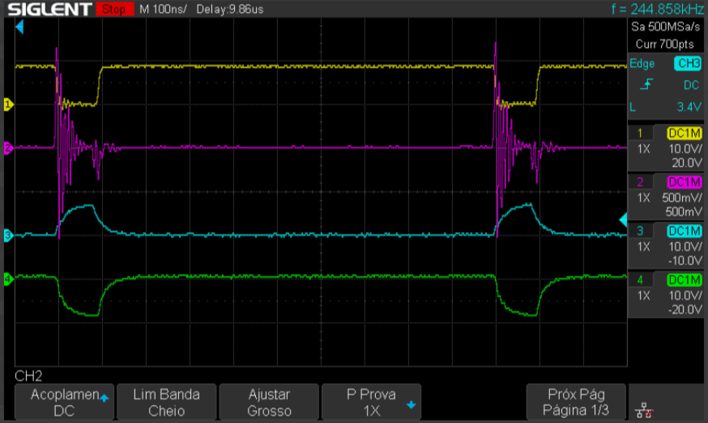Click the CH3 trigger source badge

pos(688,64)
